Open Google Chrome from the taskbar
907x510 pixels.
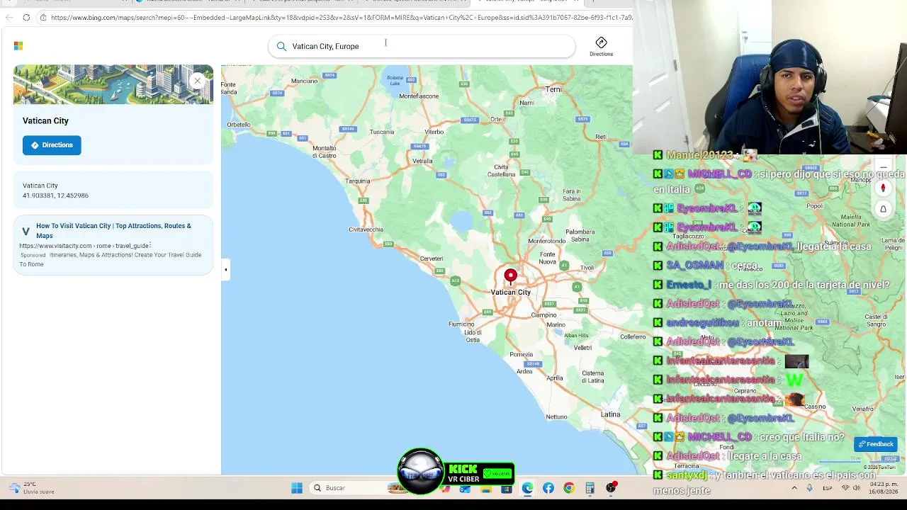[569, 488]
